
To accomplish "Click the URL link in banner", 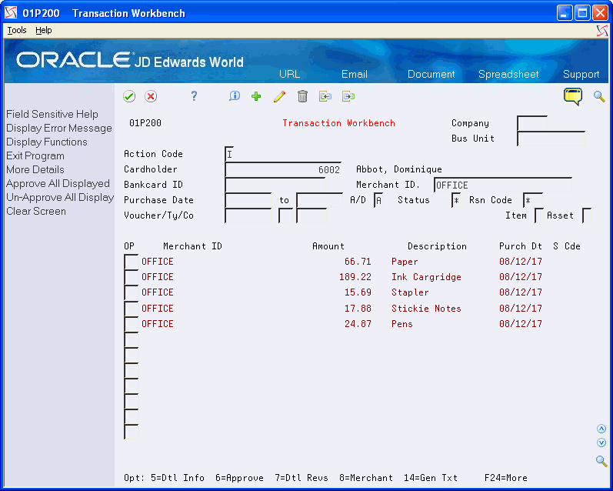I will click(290, 74).
